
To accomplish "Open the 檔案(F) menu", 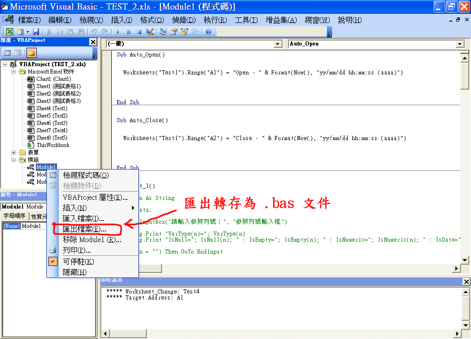I will [x=29, y=20].
